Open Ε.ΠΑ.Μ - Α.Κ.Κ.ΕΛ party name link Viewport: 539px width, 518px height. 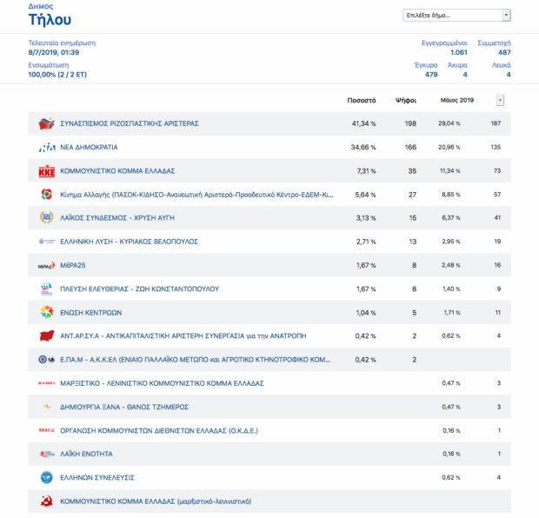click(x=195, y=360)
